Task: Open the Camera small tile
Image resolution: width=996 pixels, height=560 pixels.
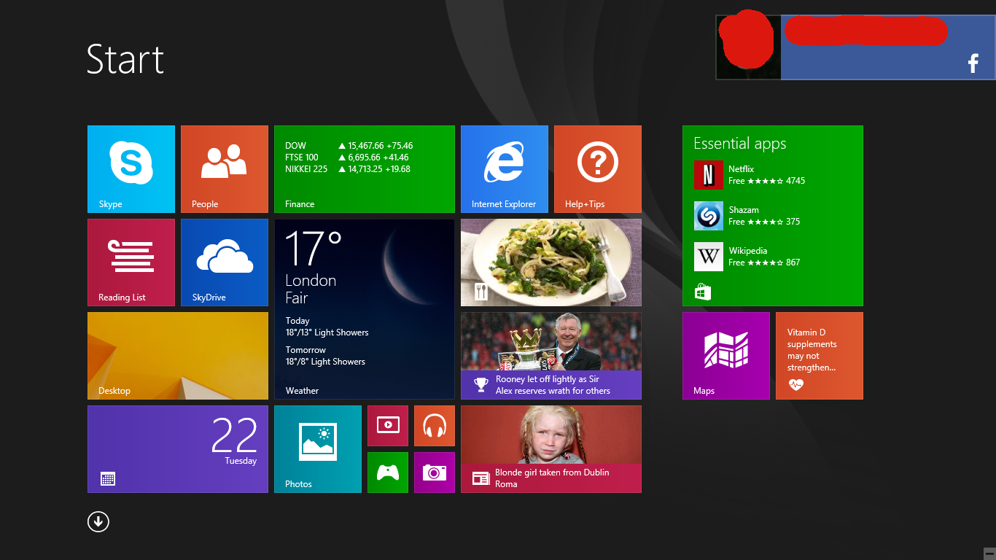Action: (x=435, y=472)
